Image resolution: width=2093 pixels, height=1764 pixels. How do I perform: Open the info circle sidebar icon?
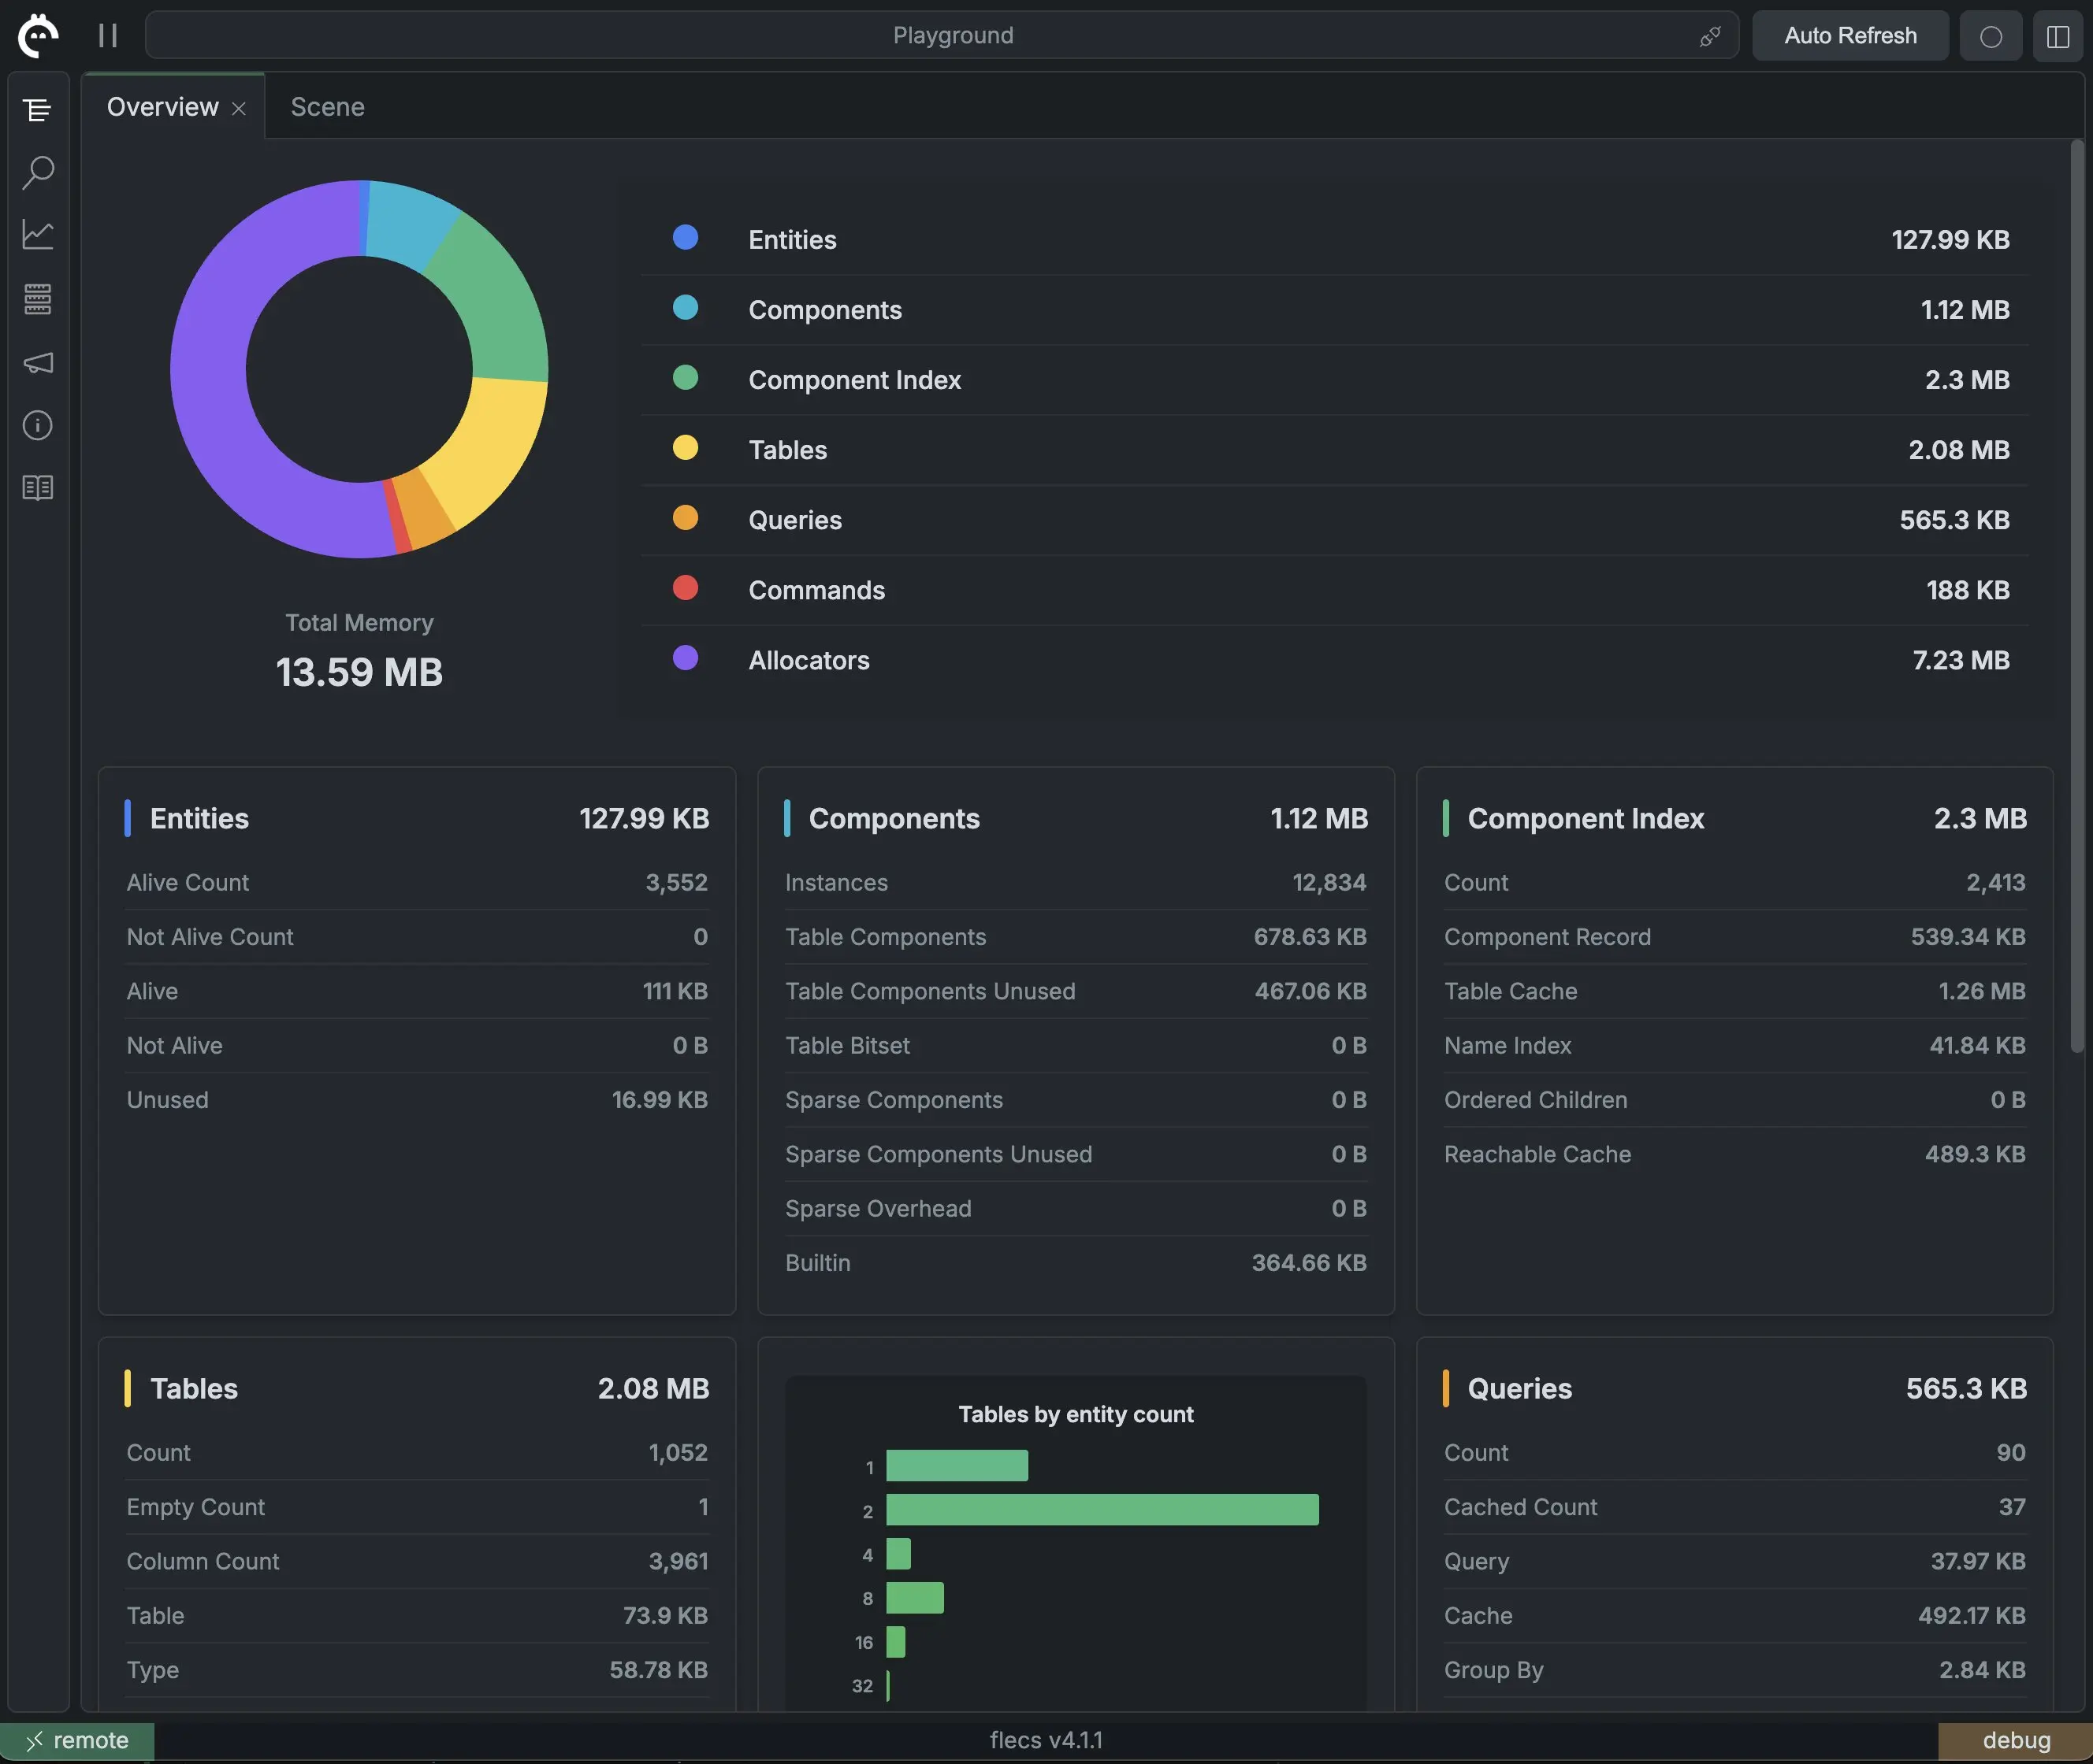click(x=38, y=425)
